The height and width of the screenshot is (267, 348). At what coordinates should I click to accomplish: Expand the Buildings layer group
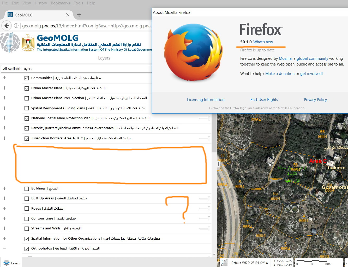tap(4, 188)
